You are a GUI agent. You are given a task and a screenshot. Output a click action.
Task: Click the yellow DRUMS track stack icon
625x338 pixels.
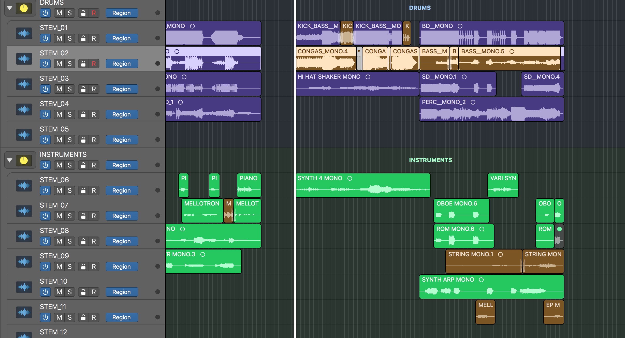pyautogui.click(x=24, y=9)
